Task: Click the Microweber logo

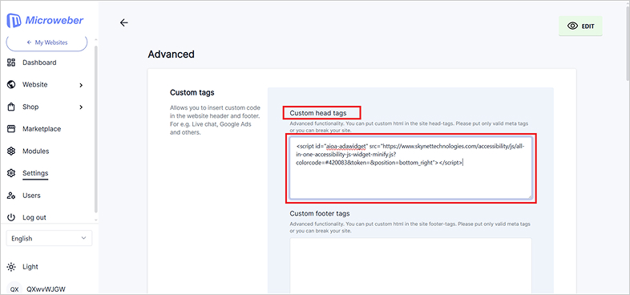Action: pos(46,20)
